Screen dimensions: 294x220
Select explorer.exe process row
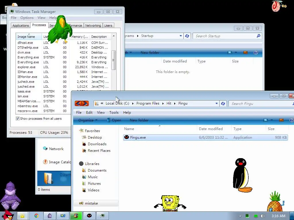[x=63, y=67]
